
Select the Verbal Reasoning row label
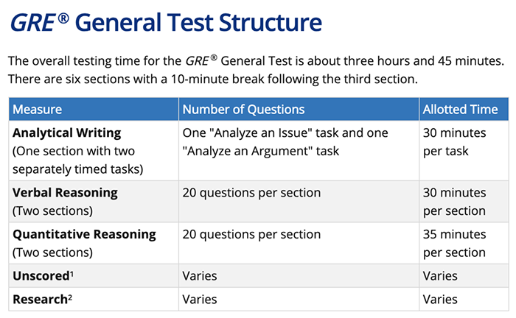66,193
